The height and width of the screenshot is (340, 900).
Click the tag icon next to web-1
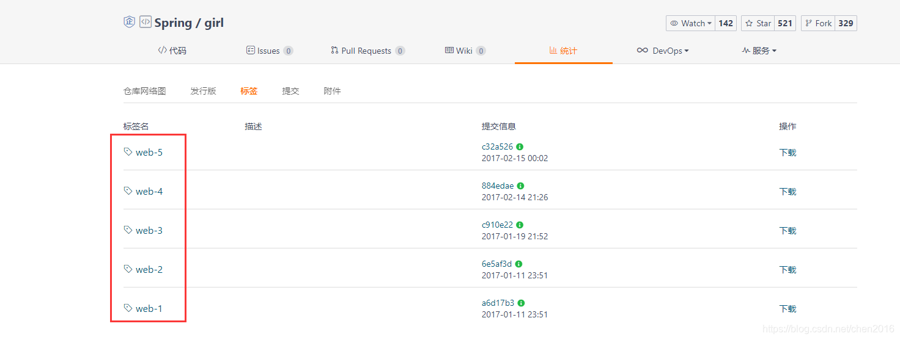tap(128, 308)
